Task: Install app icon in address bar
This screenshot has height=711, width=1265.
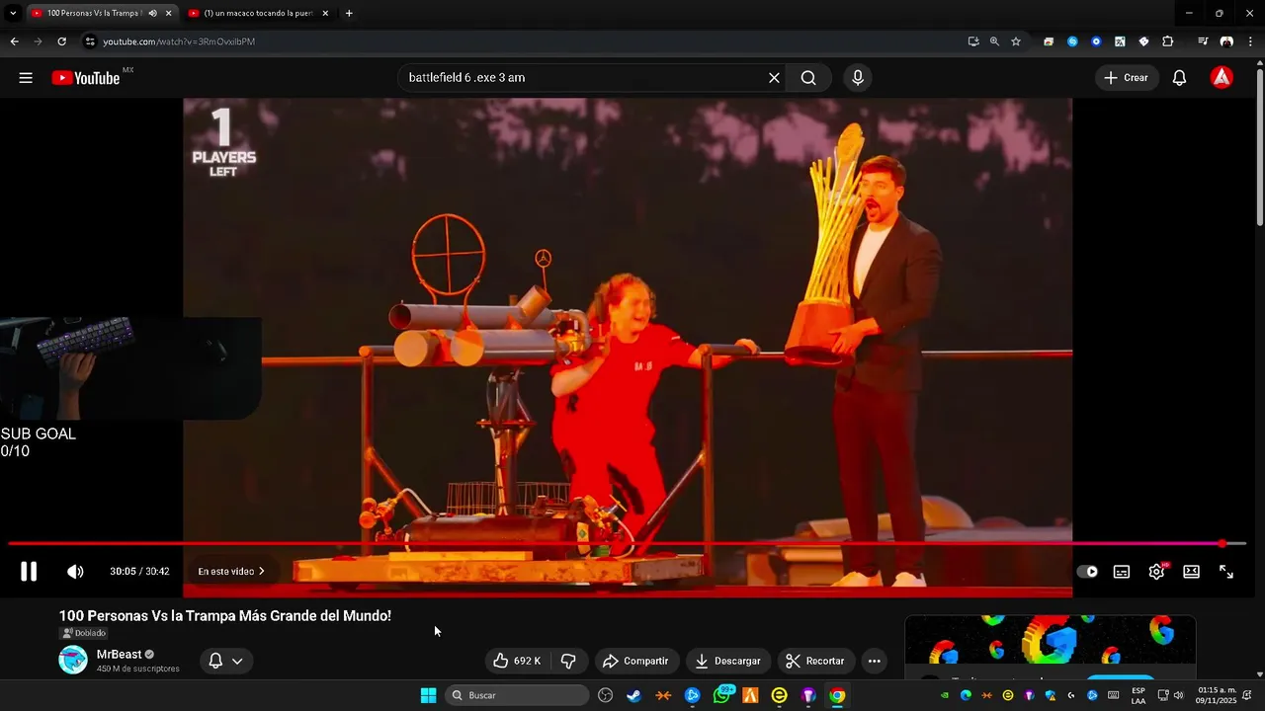Action: [973, 41]
